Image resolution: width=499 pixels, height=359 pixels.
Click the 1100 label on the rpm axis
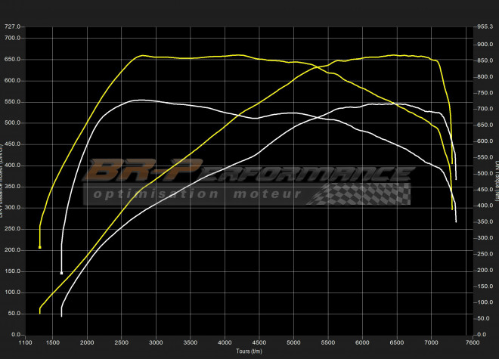click(26, 342)
